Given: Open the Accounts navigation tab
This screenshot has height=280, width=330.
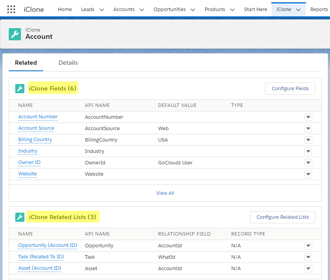Looking at the screenshot, I should (124, 10).
